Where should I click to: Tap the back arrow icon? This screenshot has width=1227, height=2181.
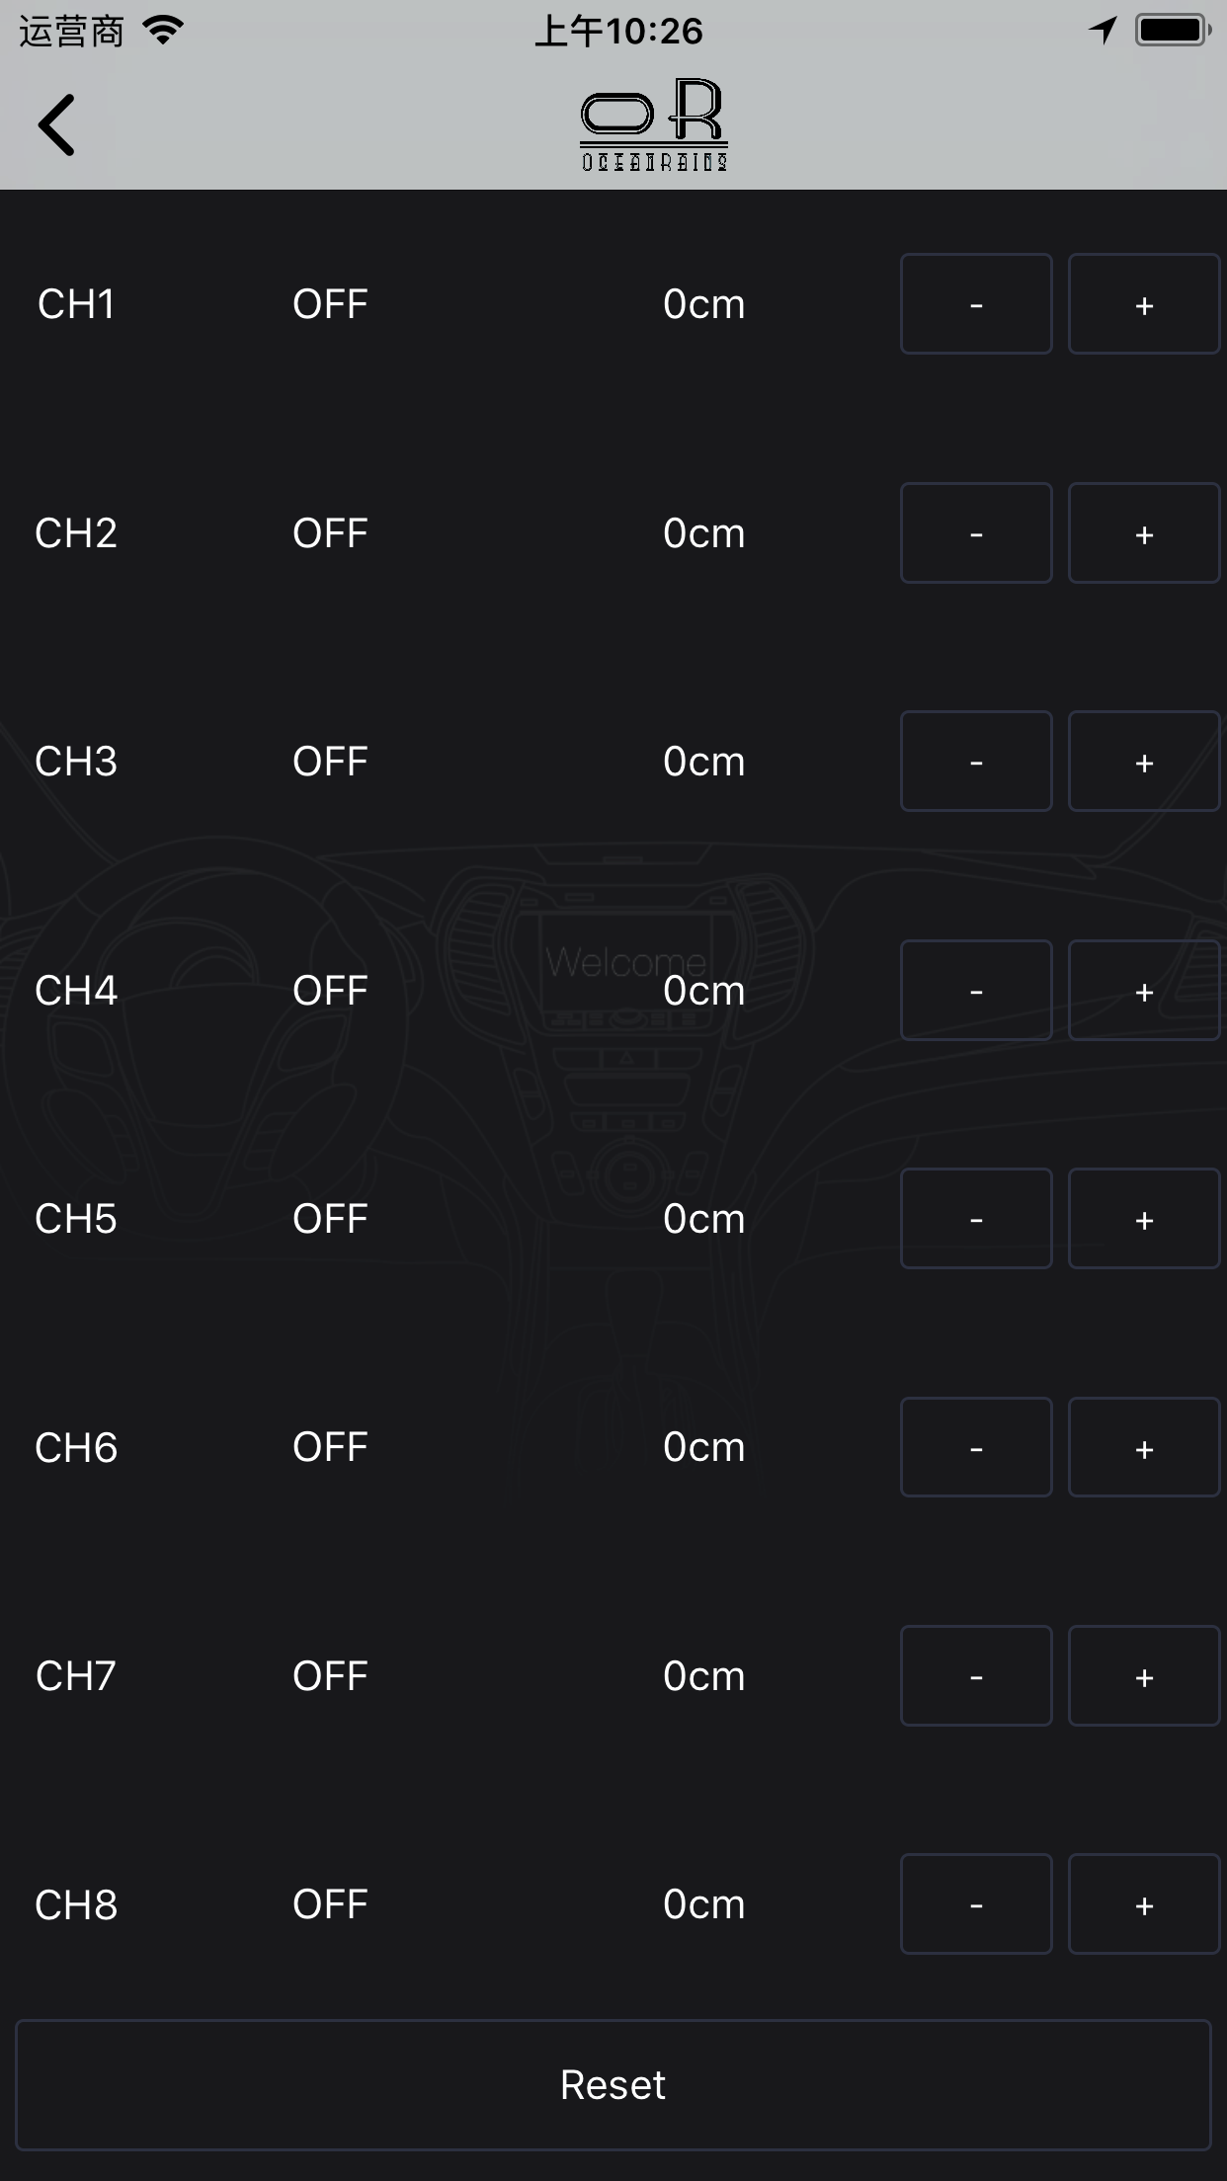57,125
